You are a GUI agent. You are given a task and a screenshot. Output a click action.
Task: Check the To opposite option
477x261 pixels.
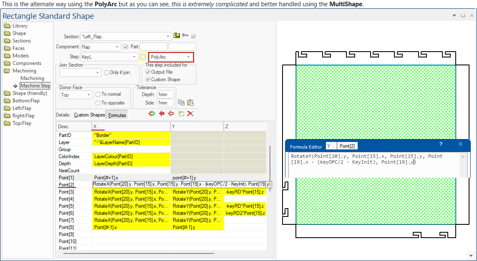click(98, 103)
